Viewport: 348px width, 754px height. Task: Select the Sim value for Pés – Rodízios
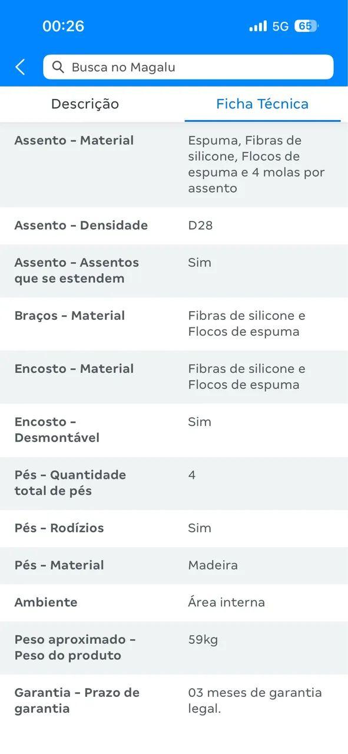pyautogui.click(x=200, y=528)
